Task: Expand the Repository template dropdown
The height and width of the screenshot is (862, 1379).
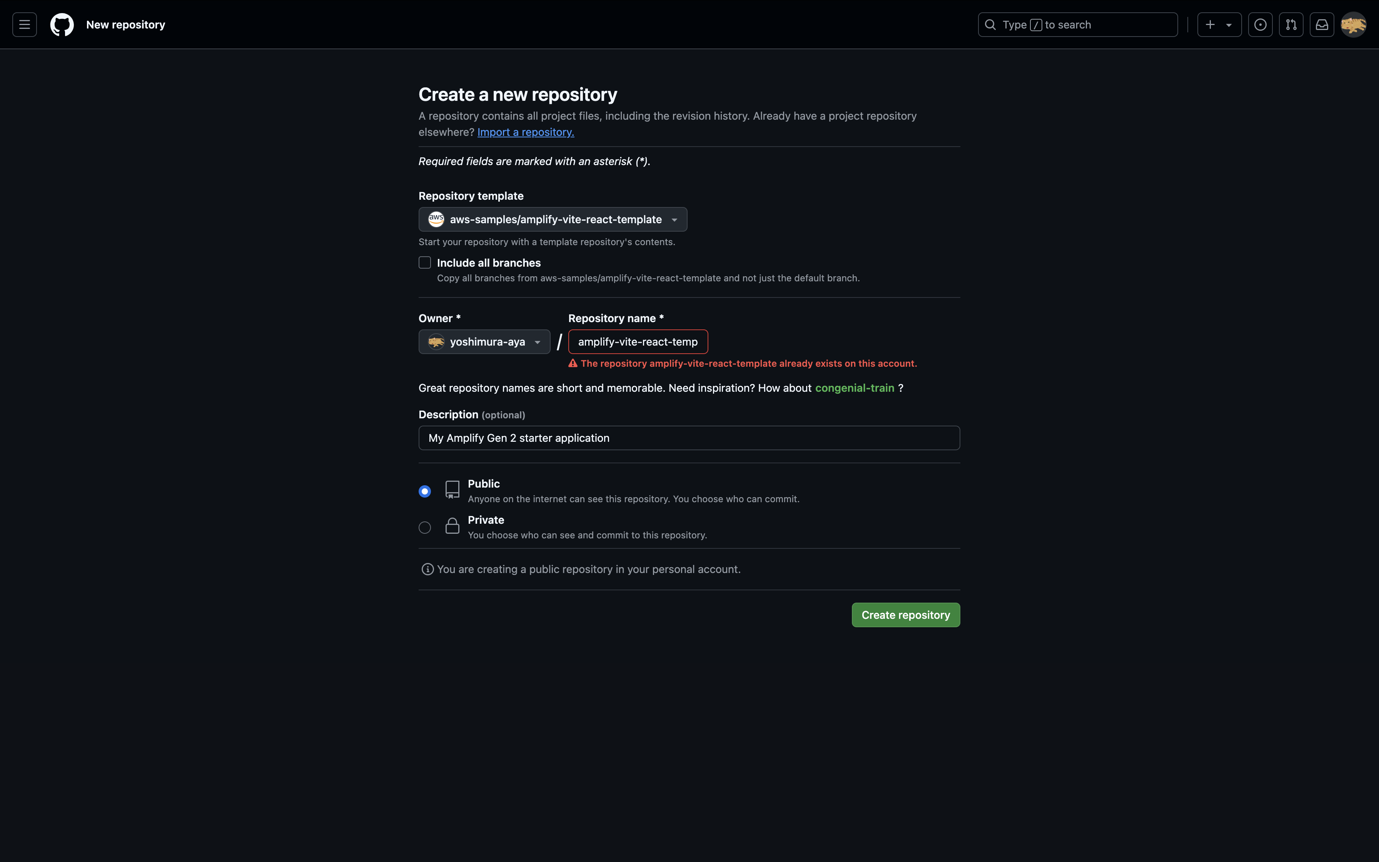Action: 552,219
